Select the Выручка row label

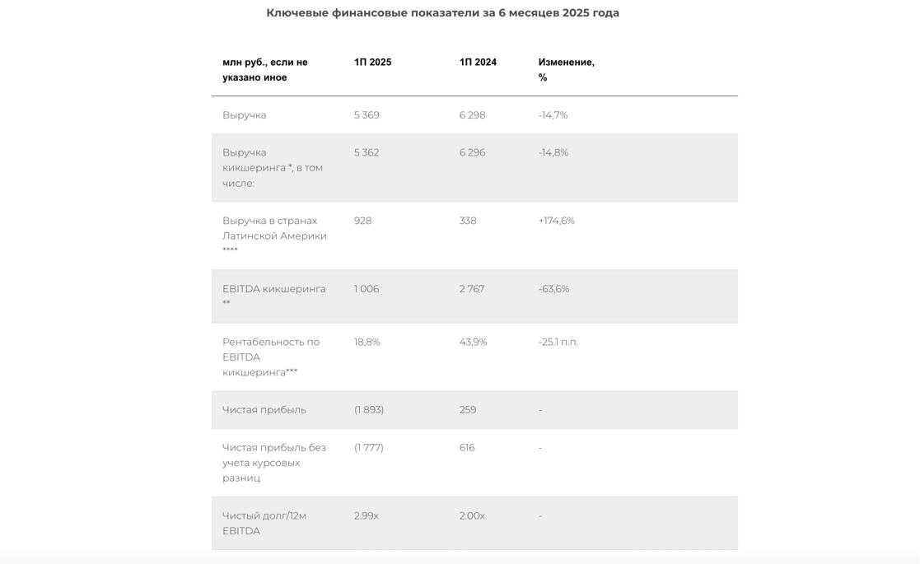click(244, 115)
